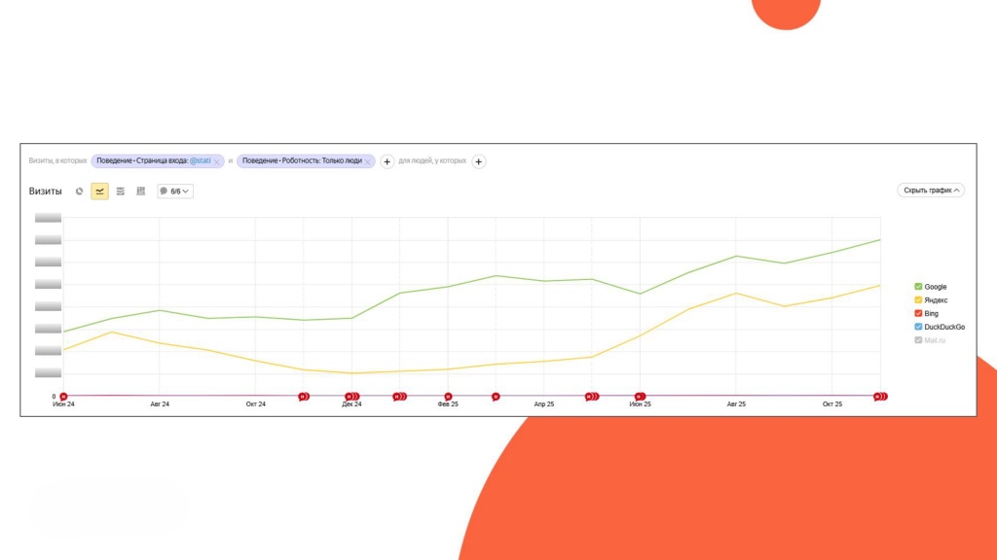
Task: Click the 'Окт 24' axis label
Action: tap(256, 403)
